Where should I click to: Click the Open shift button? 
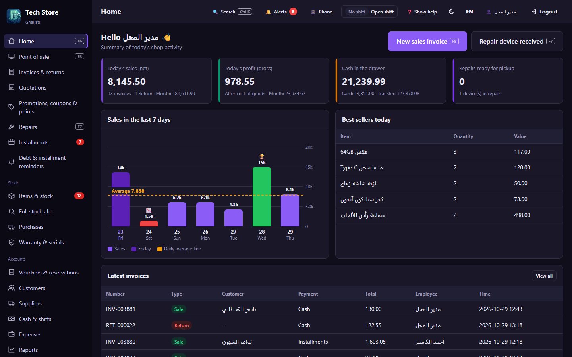[383, 12]
